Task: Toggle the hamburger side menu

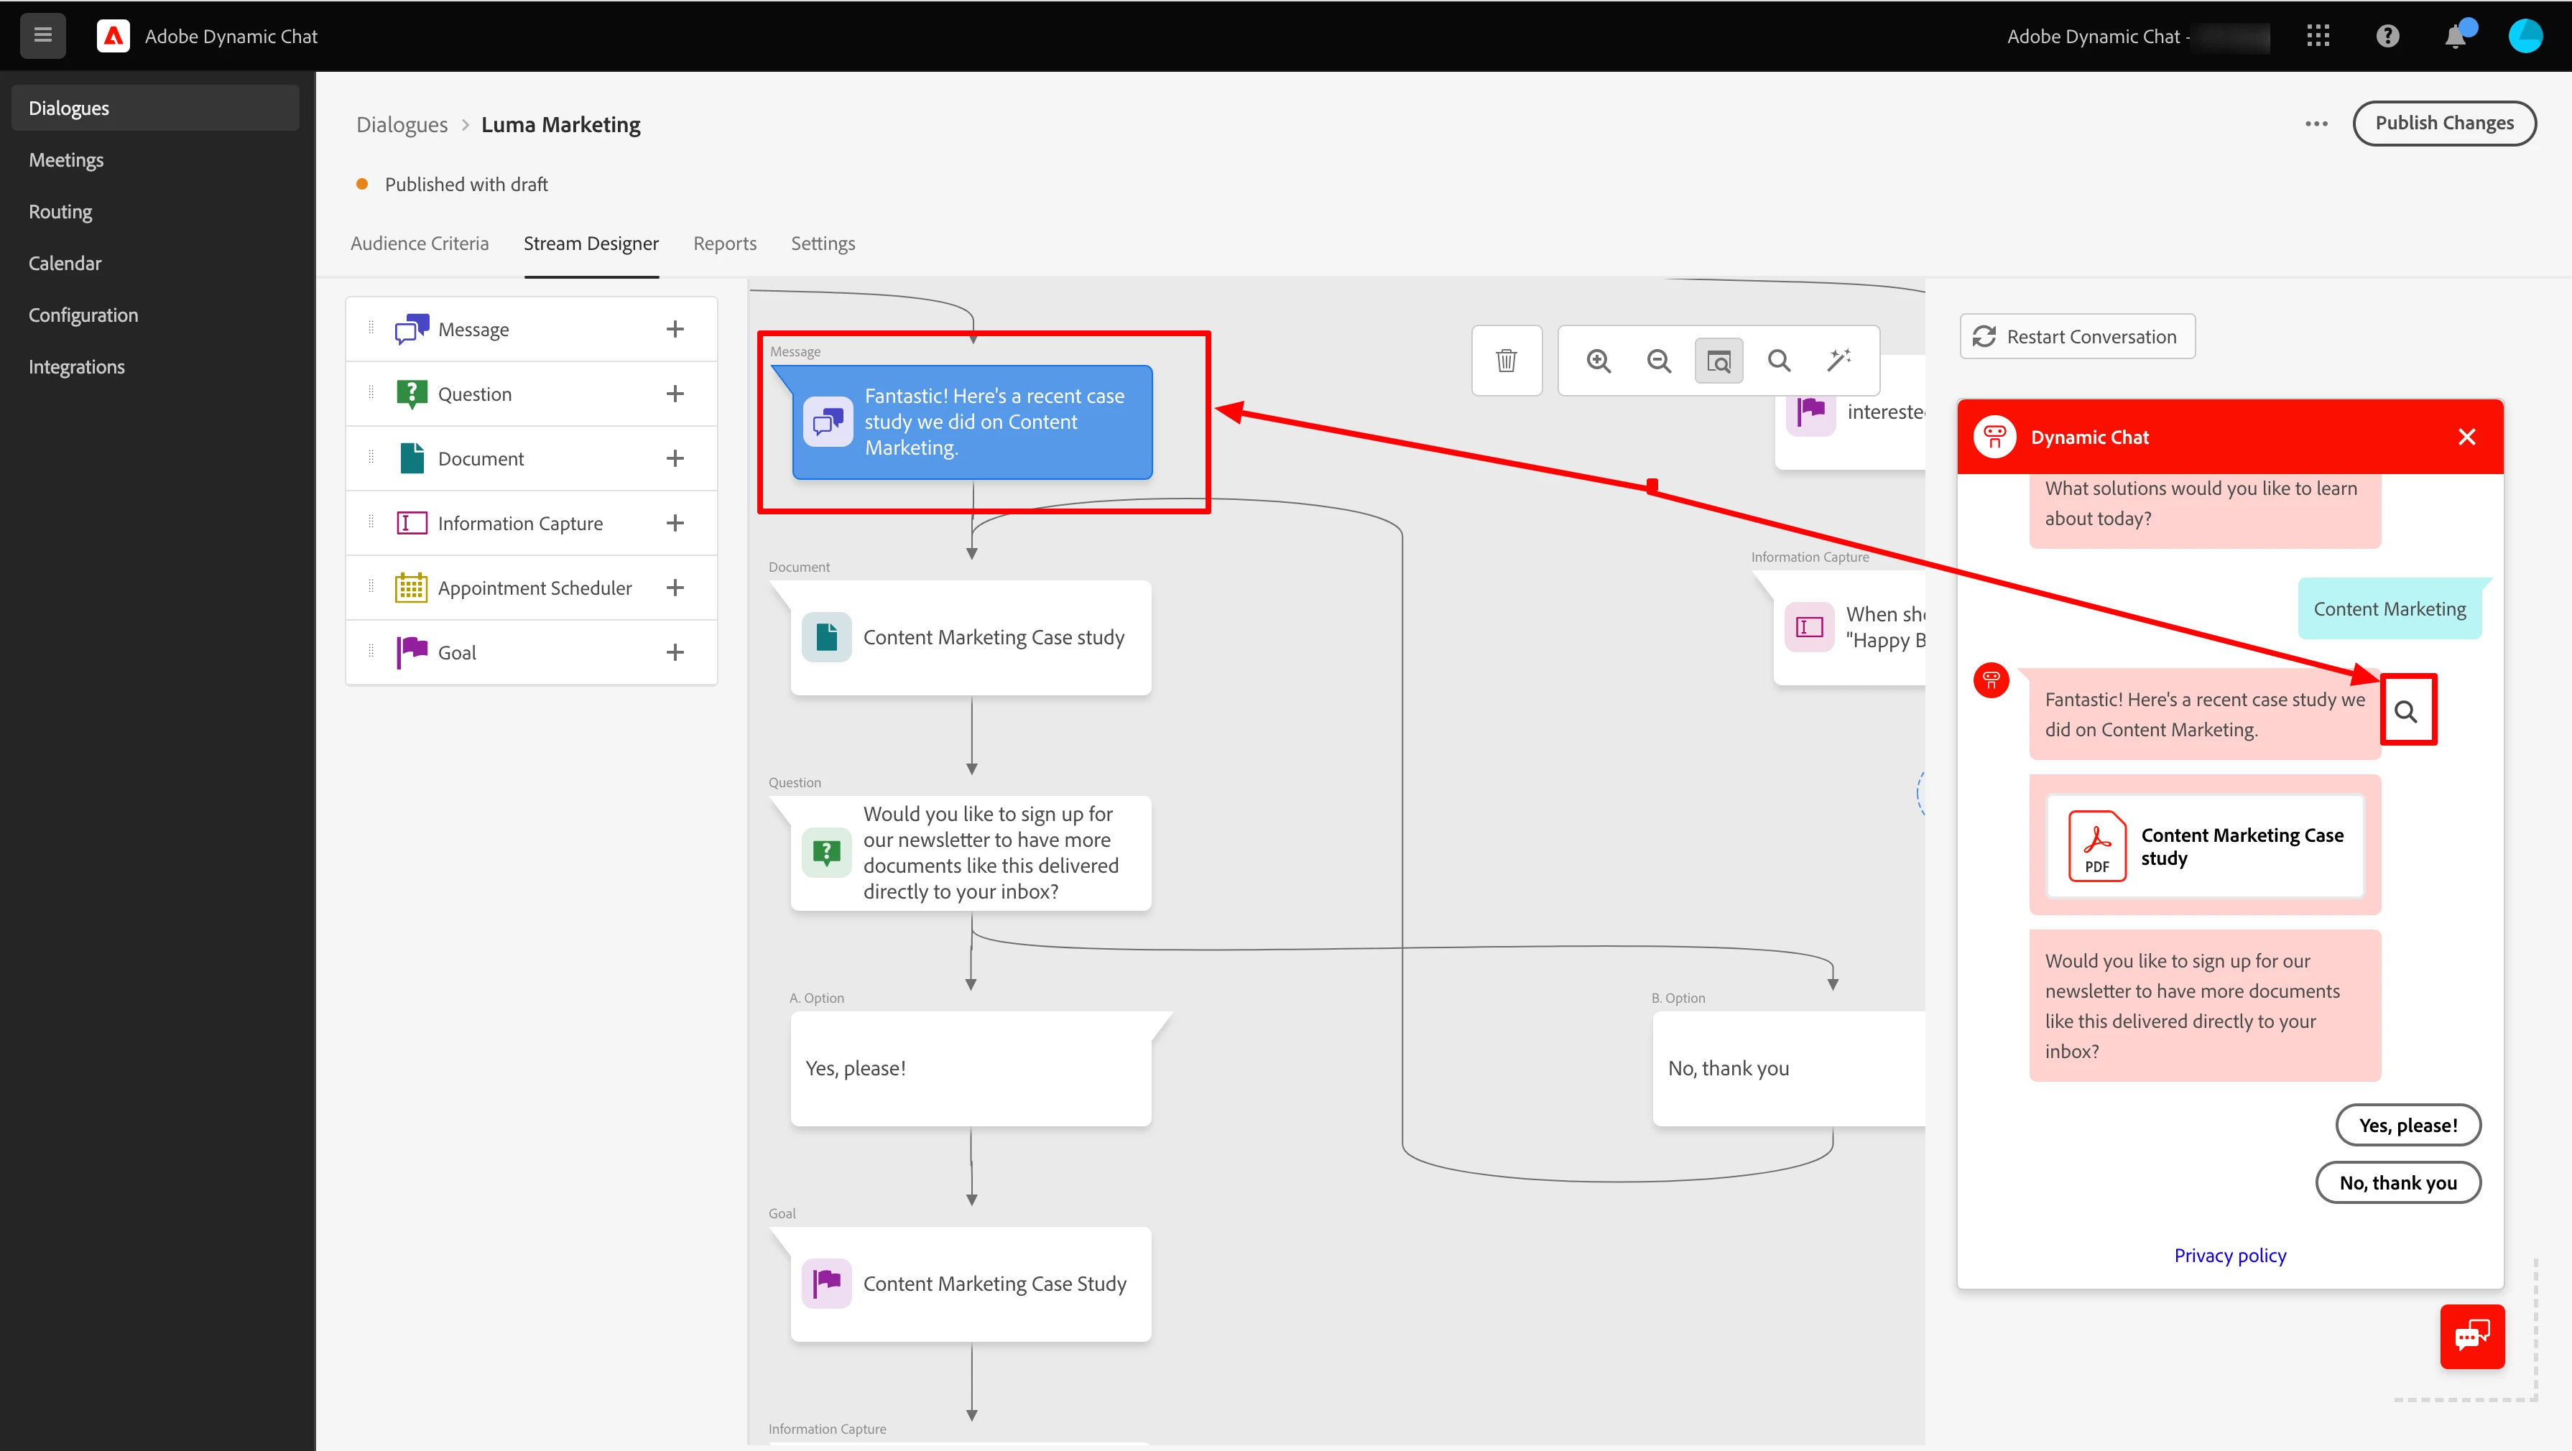Action: 42,36
